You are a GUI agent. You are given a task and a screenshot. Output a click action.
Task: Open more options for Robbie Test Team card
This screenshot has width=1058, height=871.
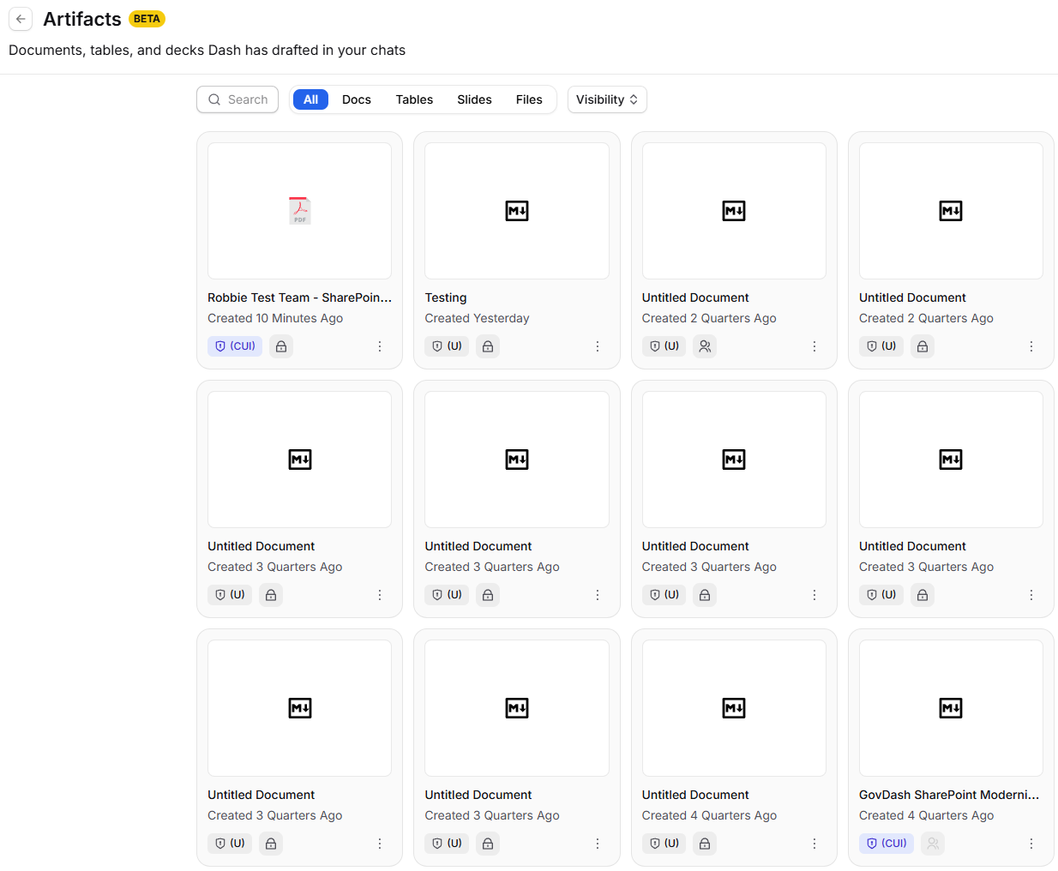click(x=380, y=346)
